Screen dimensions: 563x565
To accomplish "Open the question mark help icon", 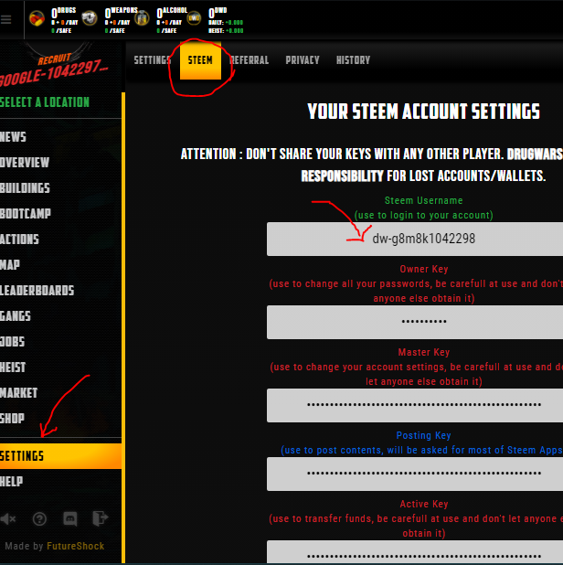I will tap(39, 519).
